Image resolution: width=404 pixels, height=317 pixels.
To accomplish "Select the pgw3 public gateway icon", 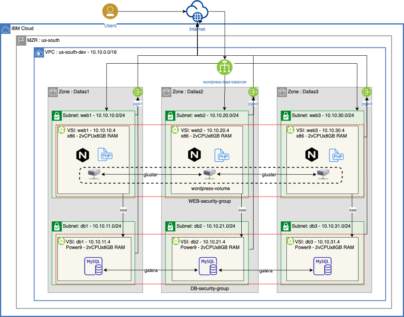I will click(366, 92).
